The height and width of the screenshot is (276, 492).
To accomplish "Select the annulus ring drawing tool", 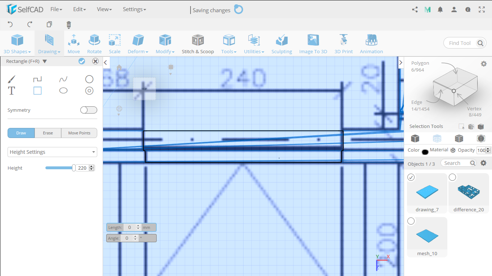I will pyautogui.click(x=89, y=91).
